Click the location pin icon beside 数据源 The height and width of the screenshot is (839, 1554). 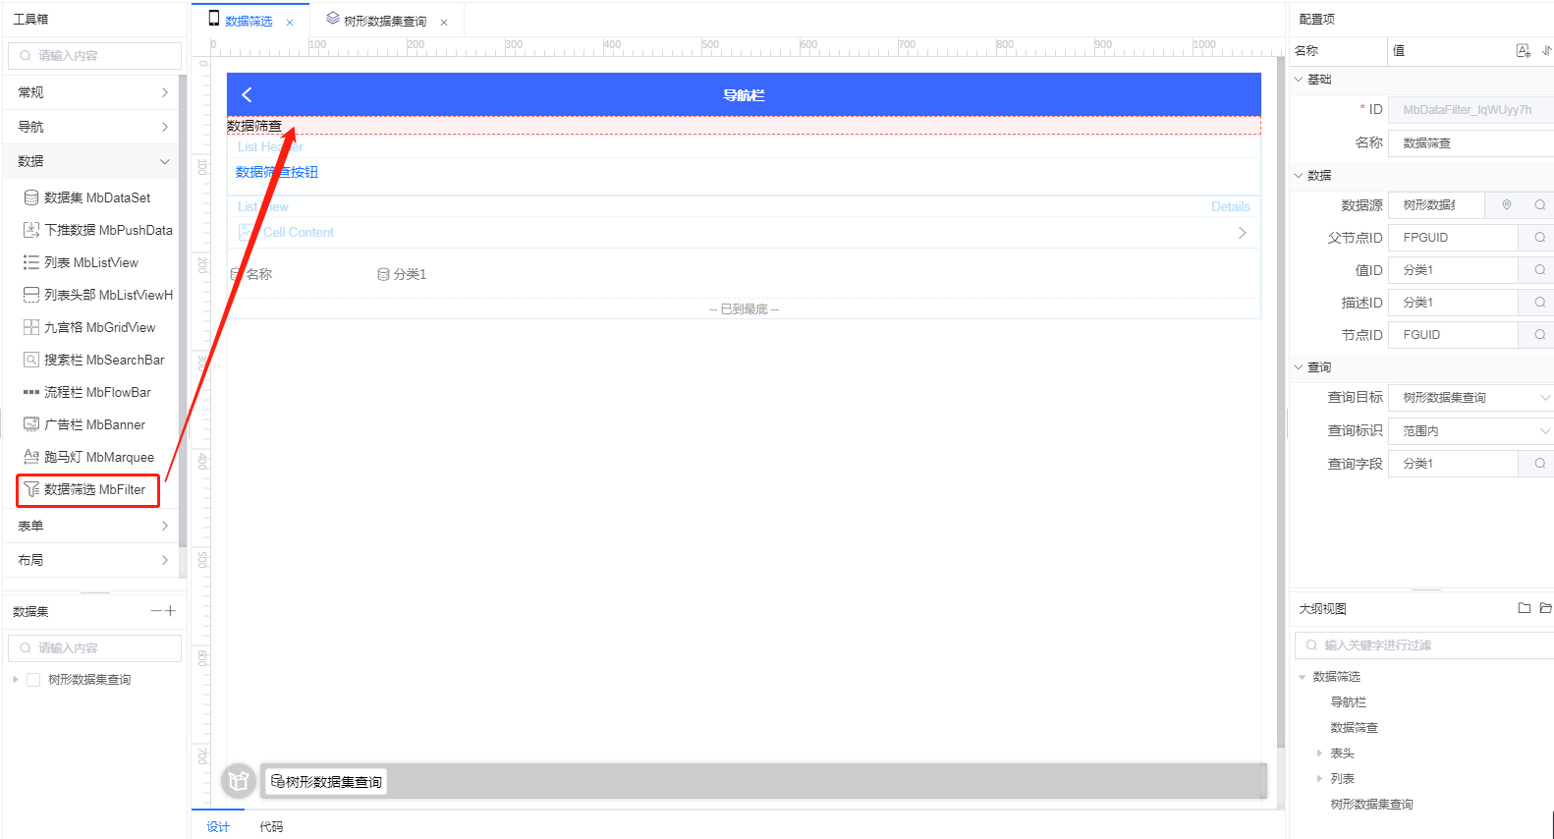click(x=1506, y=205)
